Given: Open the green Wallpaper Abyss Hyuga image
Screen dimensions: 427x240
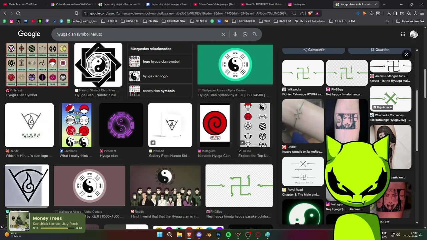Looking at the screenshot, I should (235, 65).
